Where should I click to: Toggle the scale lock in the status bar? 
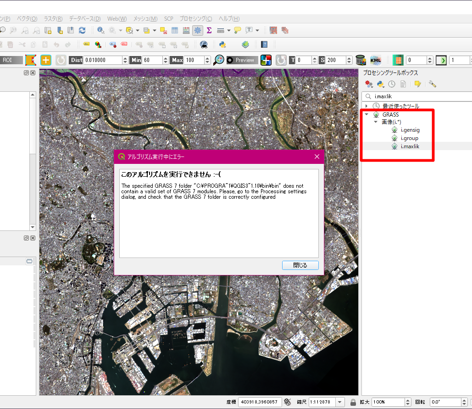tap(352, 402)
